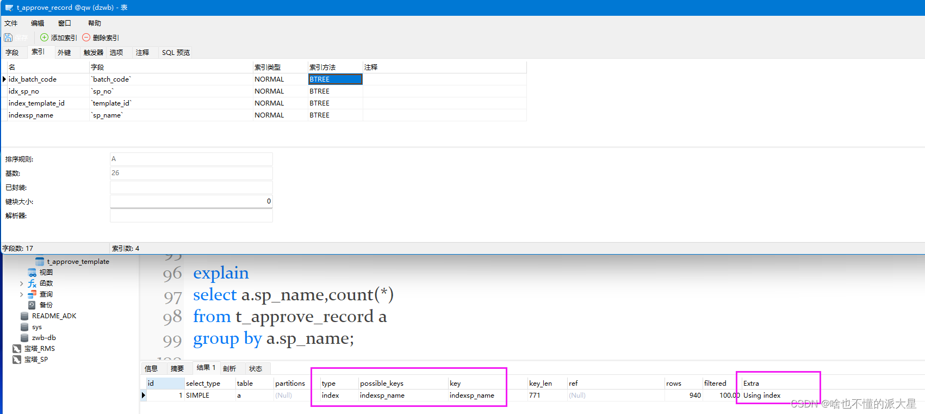The height and width of the screenshot is (414, 925).
Task: Click the 索引方法 column header
Action: click(x=335, y=67)
